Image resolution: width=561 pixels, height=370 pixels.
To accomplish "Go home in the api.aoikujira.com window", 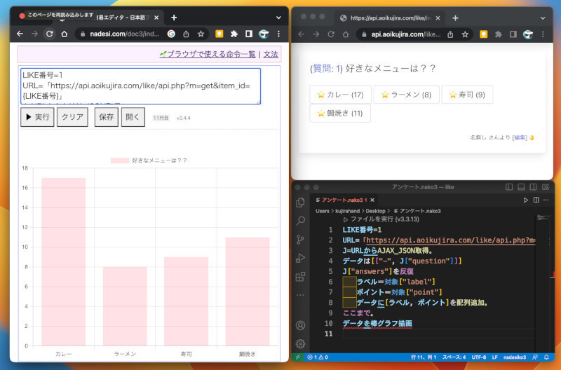I will (346, 34).
